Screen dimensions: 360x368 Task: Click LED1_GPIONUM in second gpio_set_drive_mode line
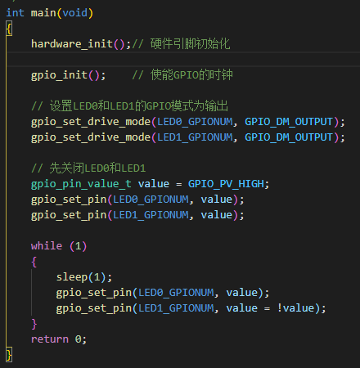coord(195,137)
